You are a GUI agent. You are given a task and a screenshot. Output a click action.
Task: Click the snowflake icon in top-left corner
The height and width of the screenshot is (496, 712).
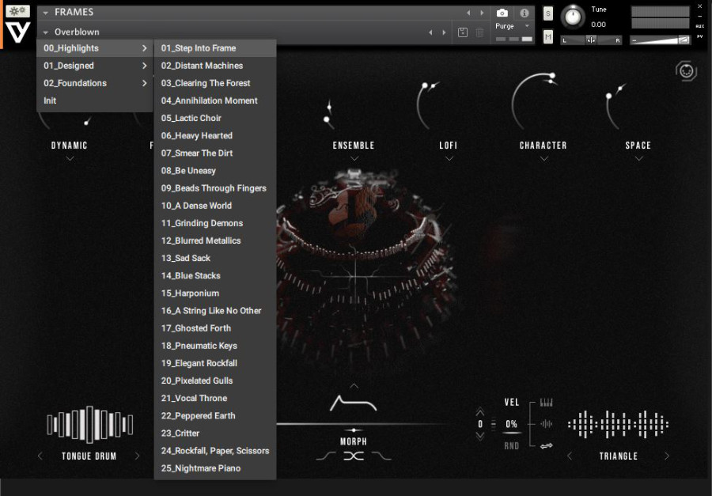coord(17,11)
